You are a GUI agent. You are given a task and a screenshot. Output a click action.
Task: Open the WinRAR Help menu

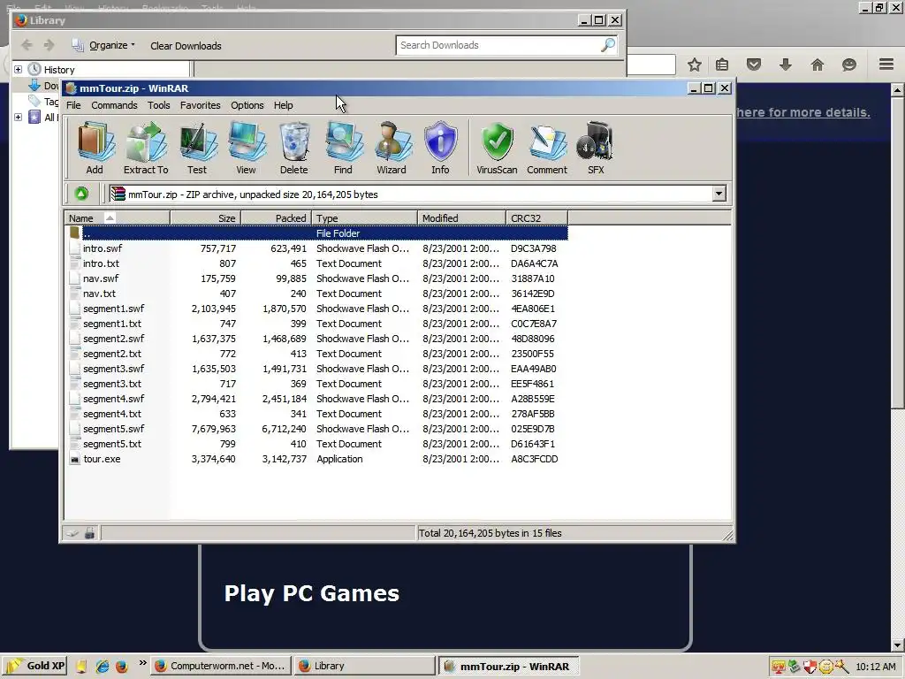tap(284, 105)
